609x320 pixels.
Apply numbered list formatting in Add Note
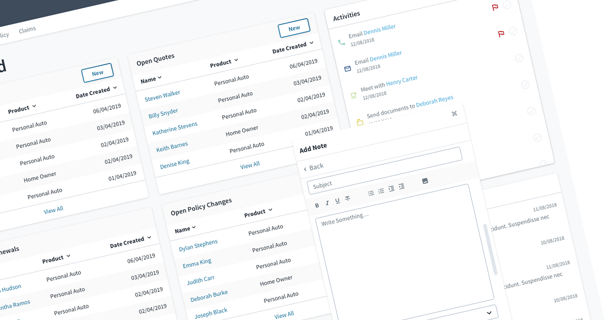coord(381,191)
